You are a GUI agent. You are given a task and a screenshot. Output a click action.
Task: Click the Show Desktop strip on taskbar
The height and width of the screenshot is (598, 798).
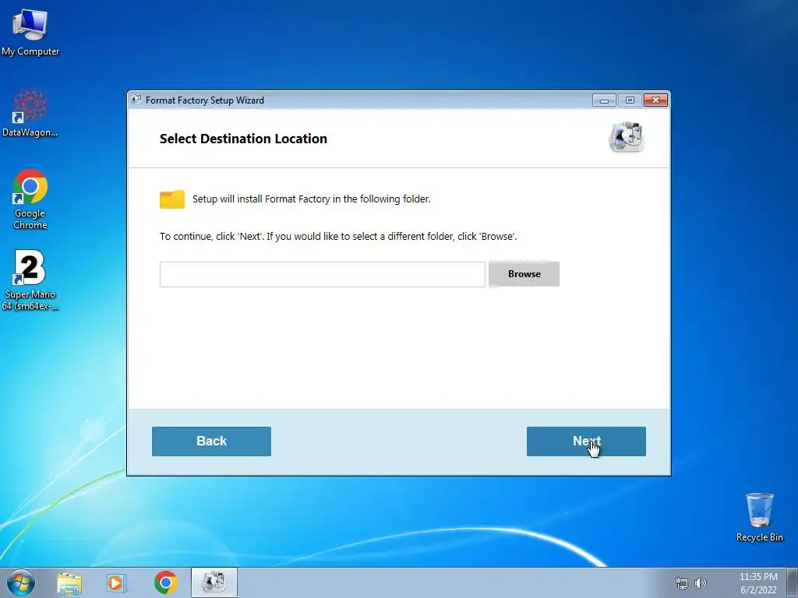[793, 583]
